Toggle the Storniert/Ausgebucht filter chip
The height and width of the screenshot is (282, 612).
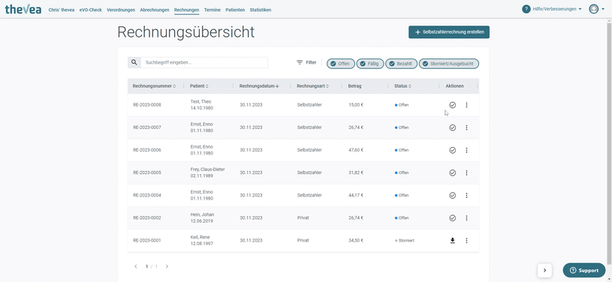click(x=449, y=64)
